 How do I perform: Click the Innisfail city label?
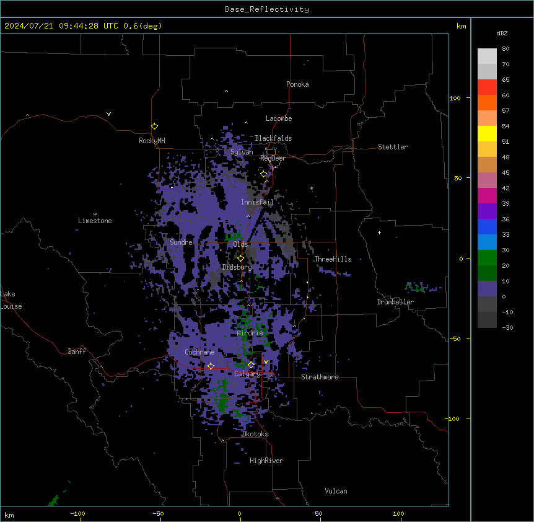pyautogui.click(x=257, y=202)
